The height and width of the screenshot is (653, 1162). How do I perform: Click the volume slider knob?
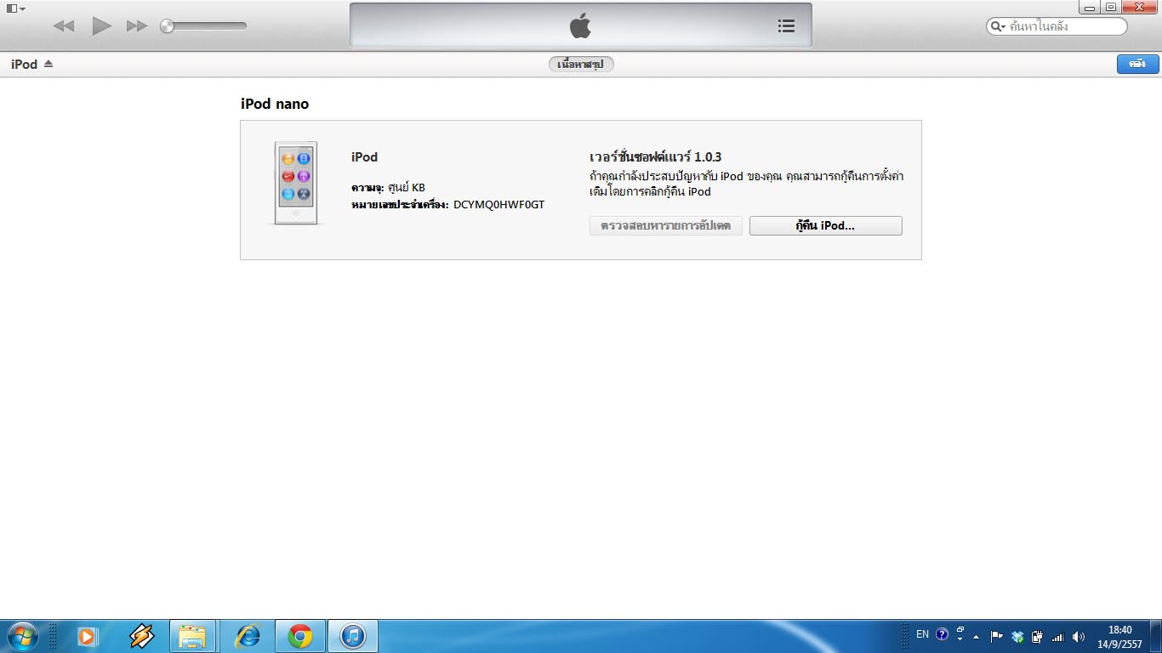(168, 26)
